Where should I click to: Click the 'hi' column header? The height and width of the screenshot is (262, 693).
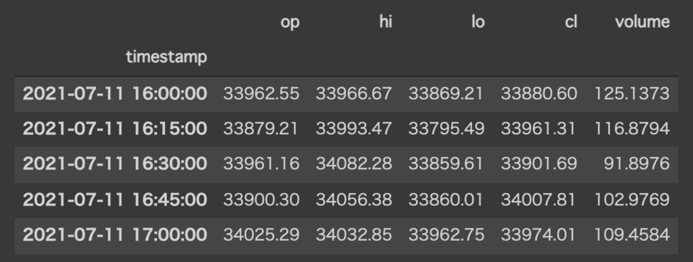(385, 22)
